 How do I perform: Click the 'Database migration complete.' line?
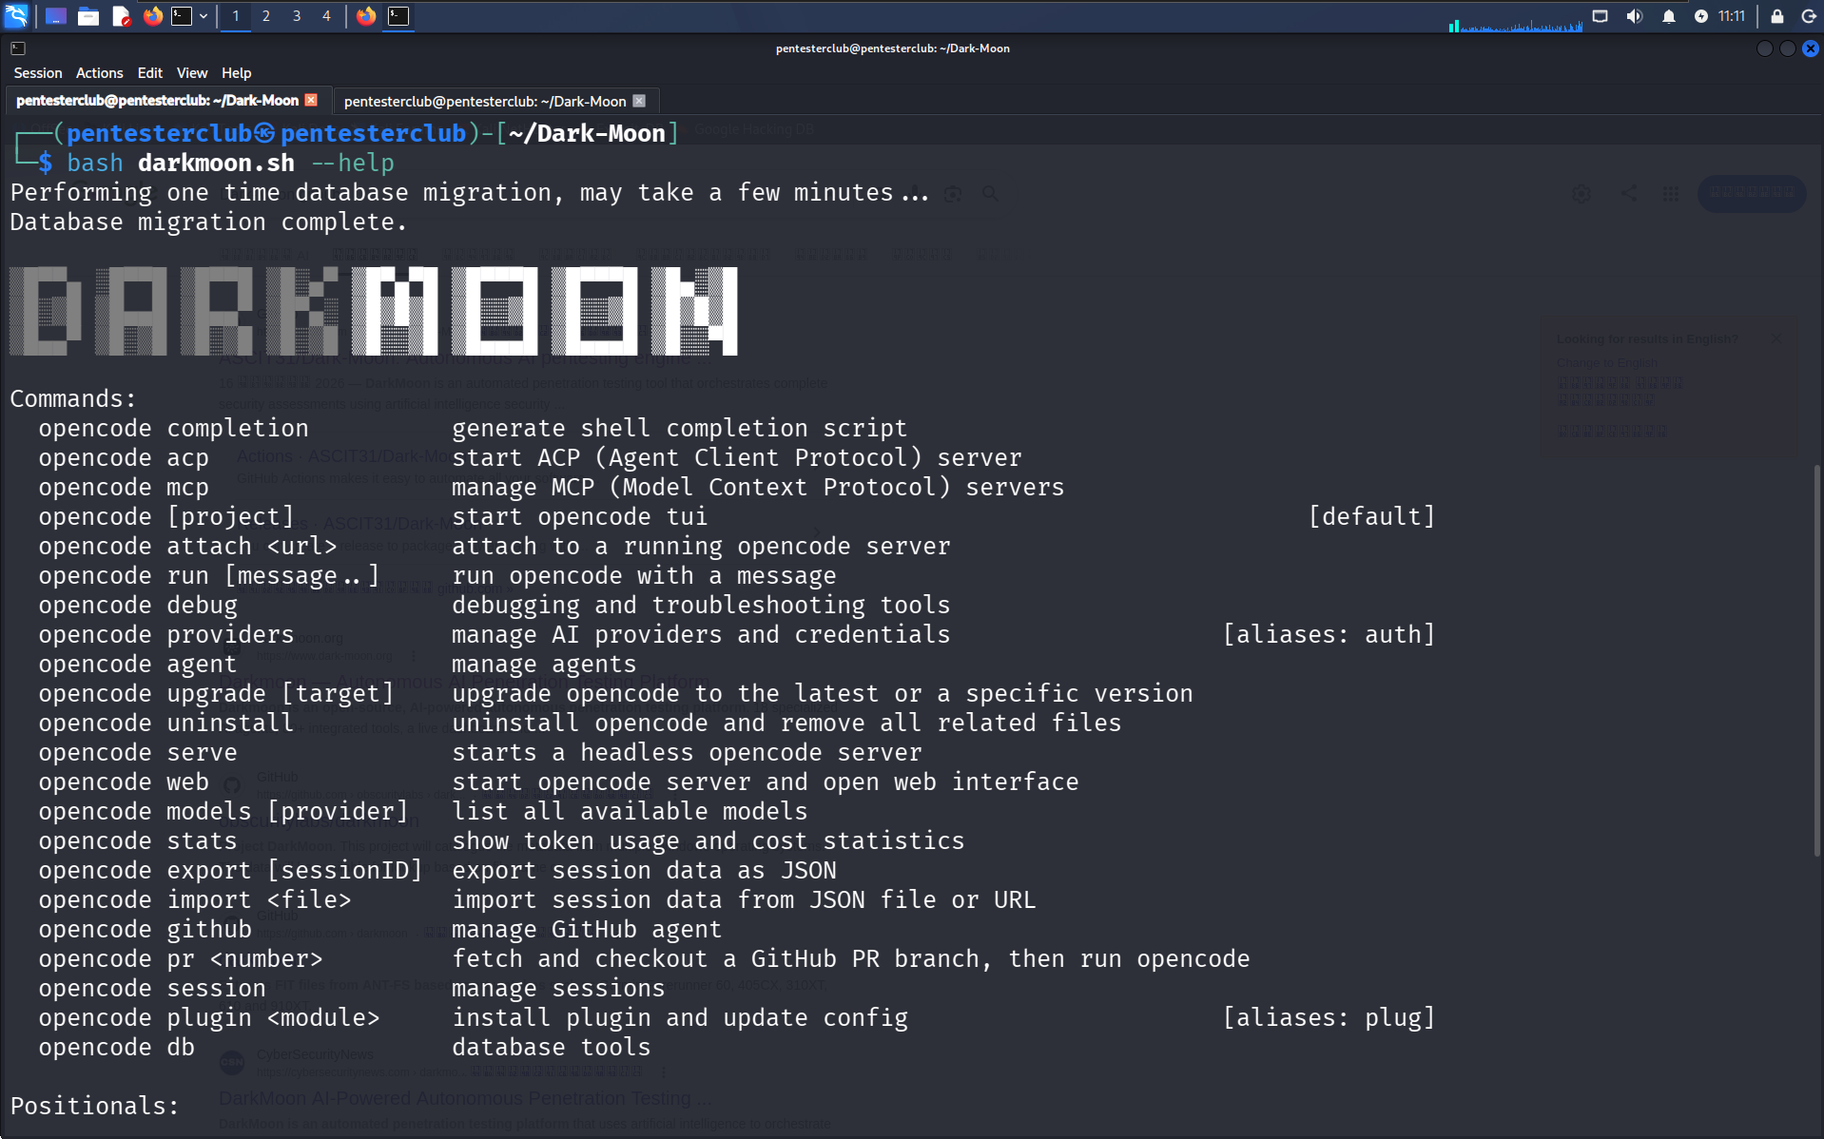click(208, 222)
